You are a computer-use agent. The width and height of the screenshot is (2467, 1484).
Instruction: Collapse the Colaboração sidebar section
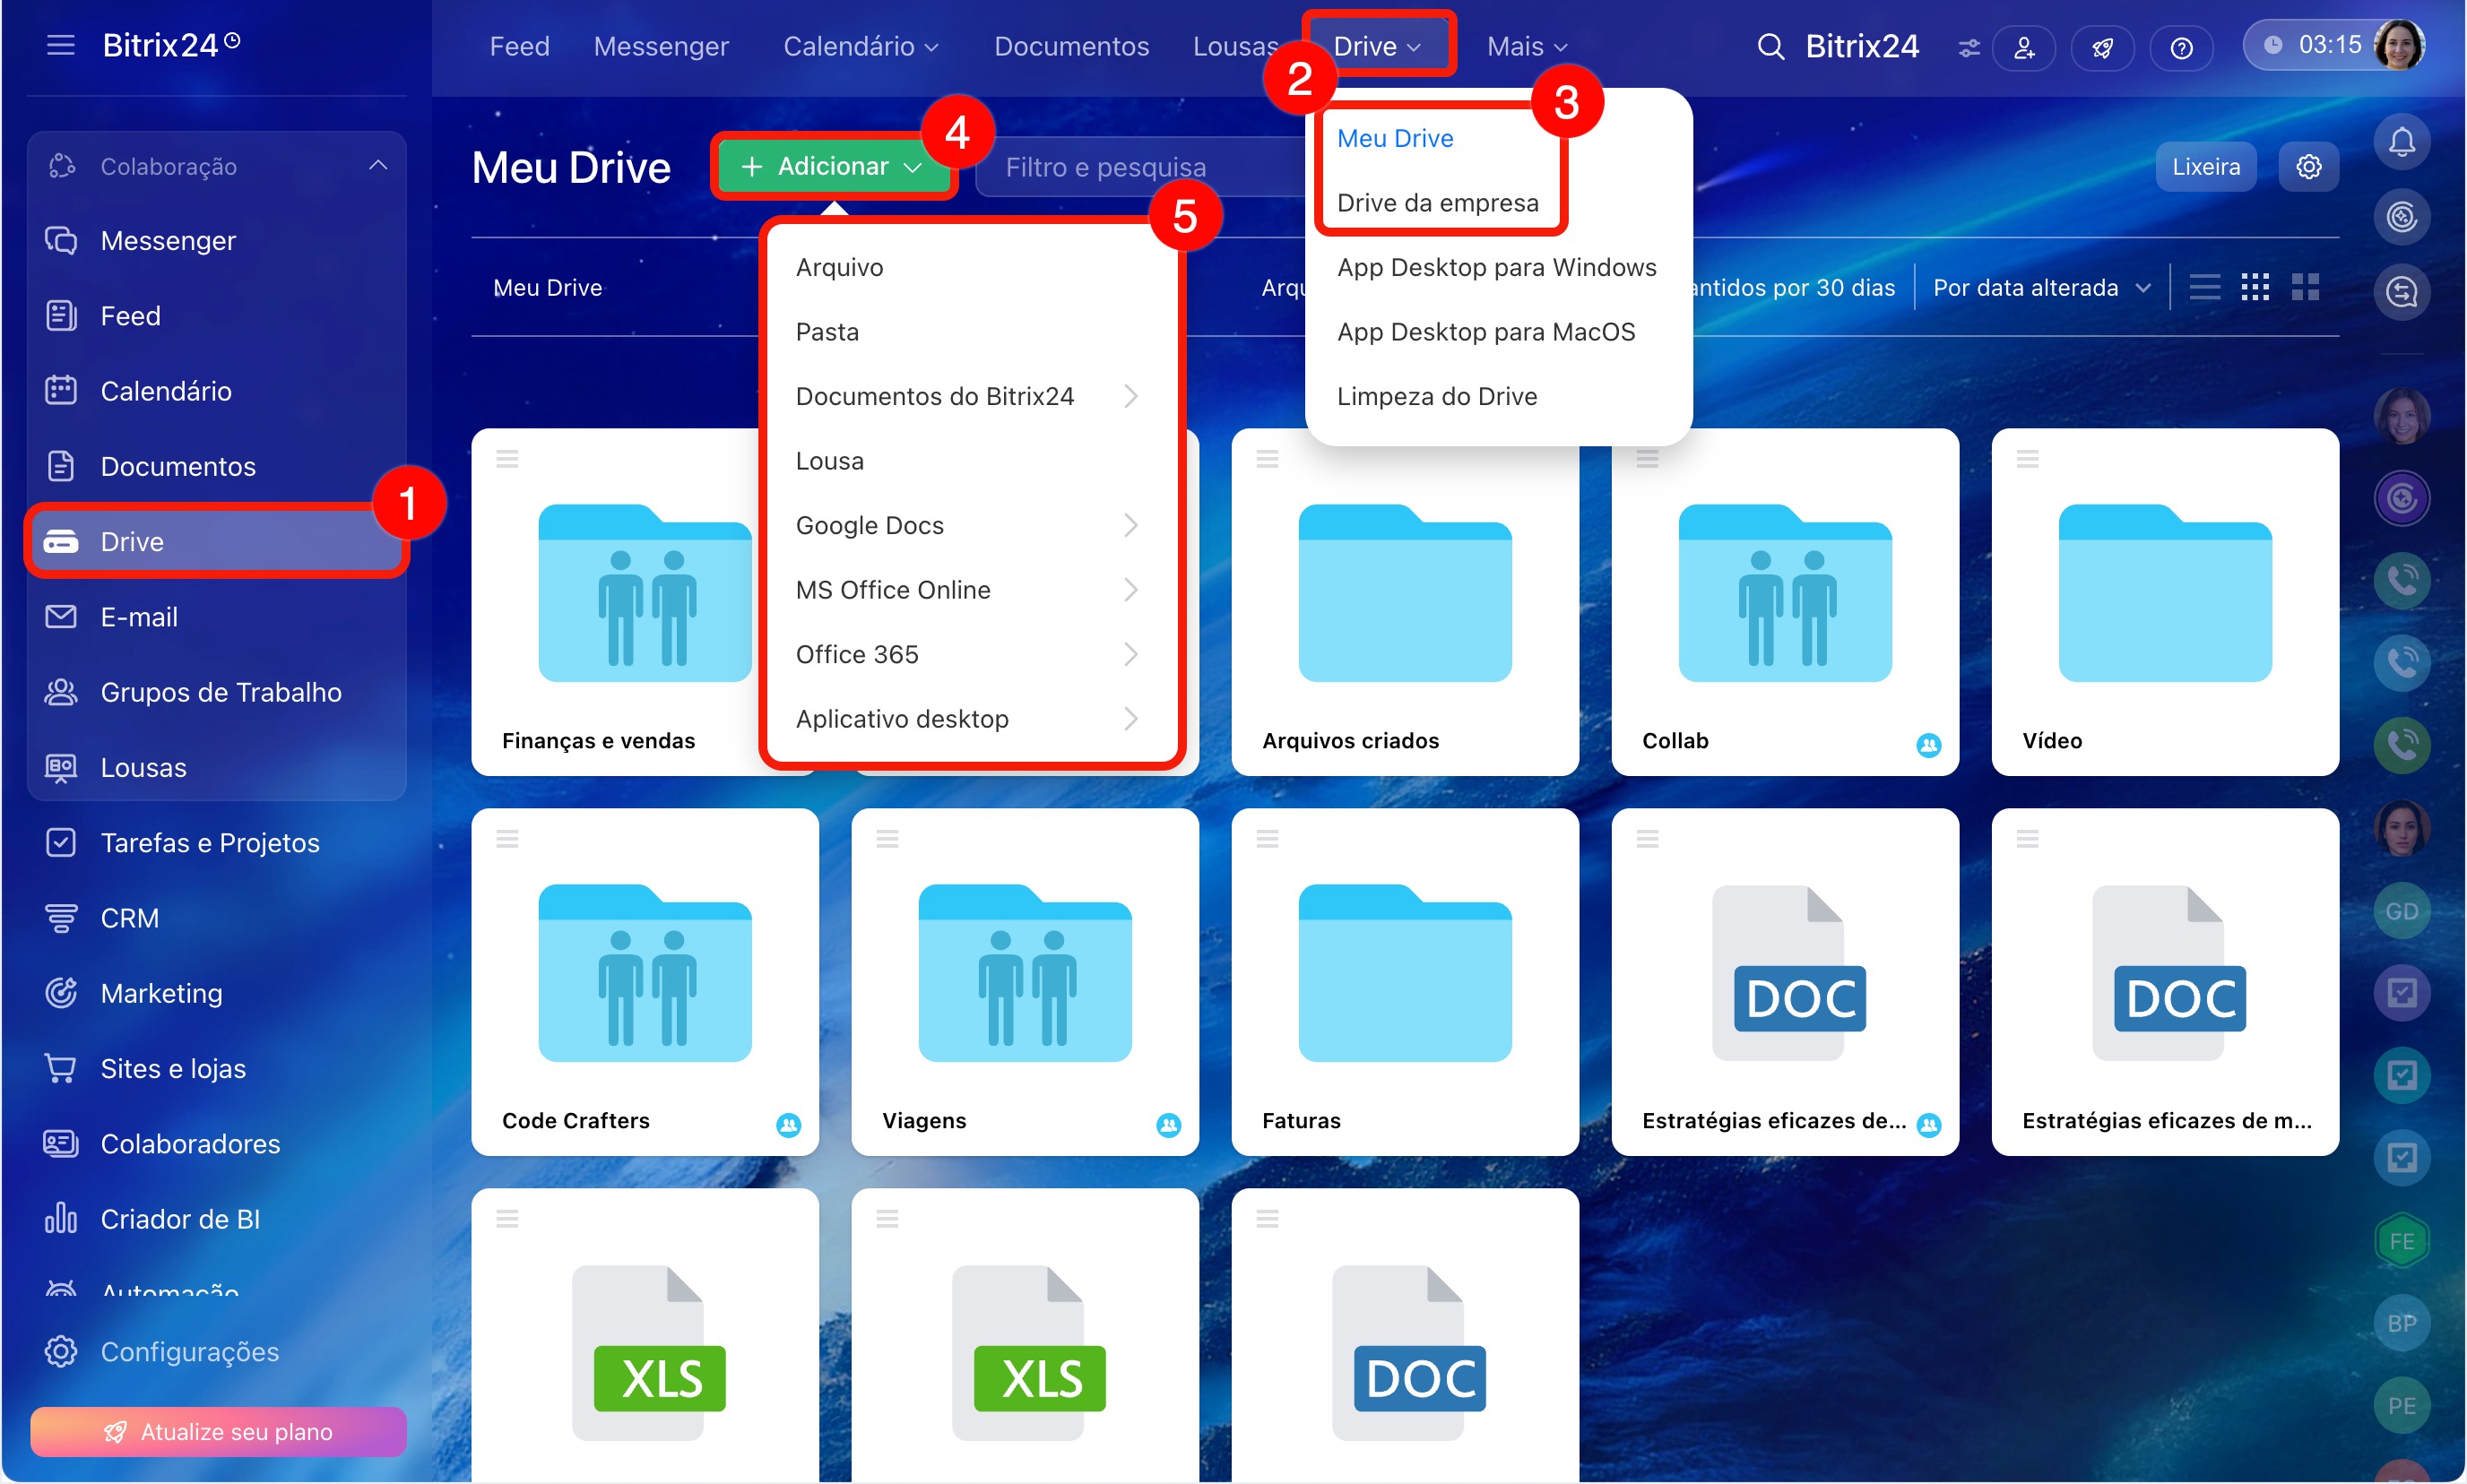click(377, 165)
